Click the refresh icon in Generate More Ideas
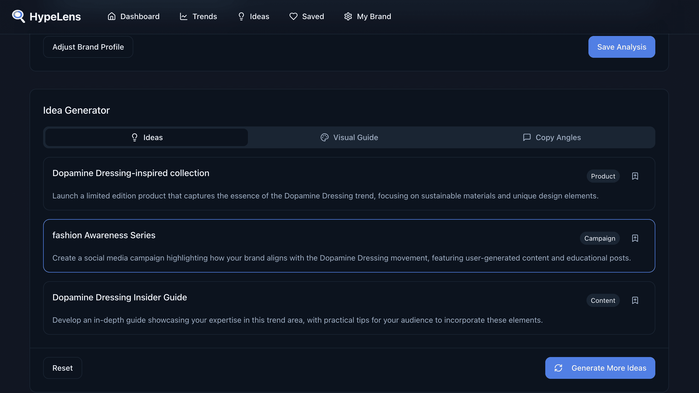699x393 pixels. coord(558,368)
